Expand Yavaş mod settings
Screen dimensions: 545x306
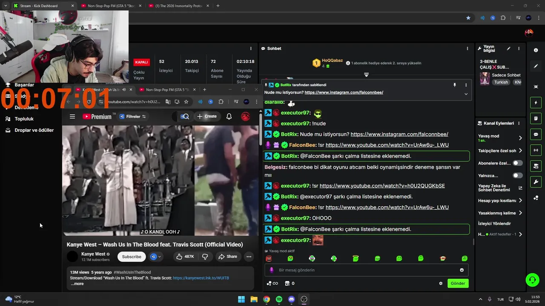pos(520,138)
